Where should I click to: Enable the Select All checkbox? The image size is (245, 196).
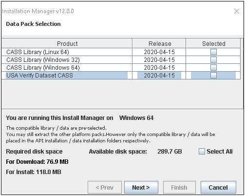pos(202,151)
